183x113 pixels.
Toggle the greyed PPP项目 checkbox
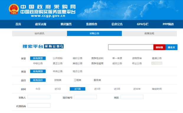(157, 63)
